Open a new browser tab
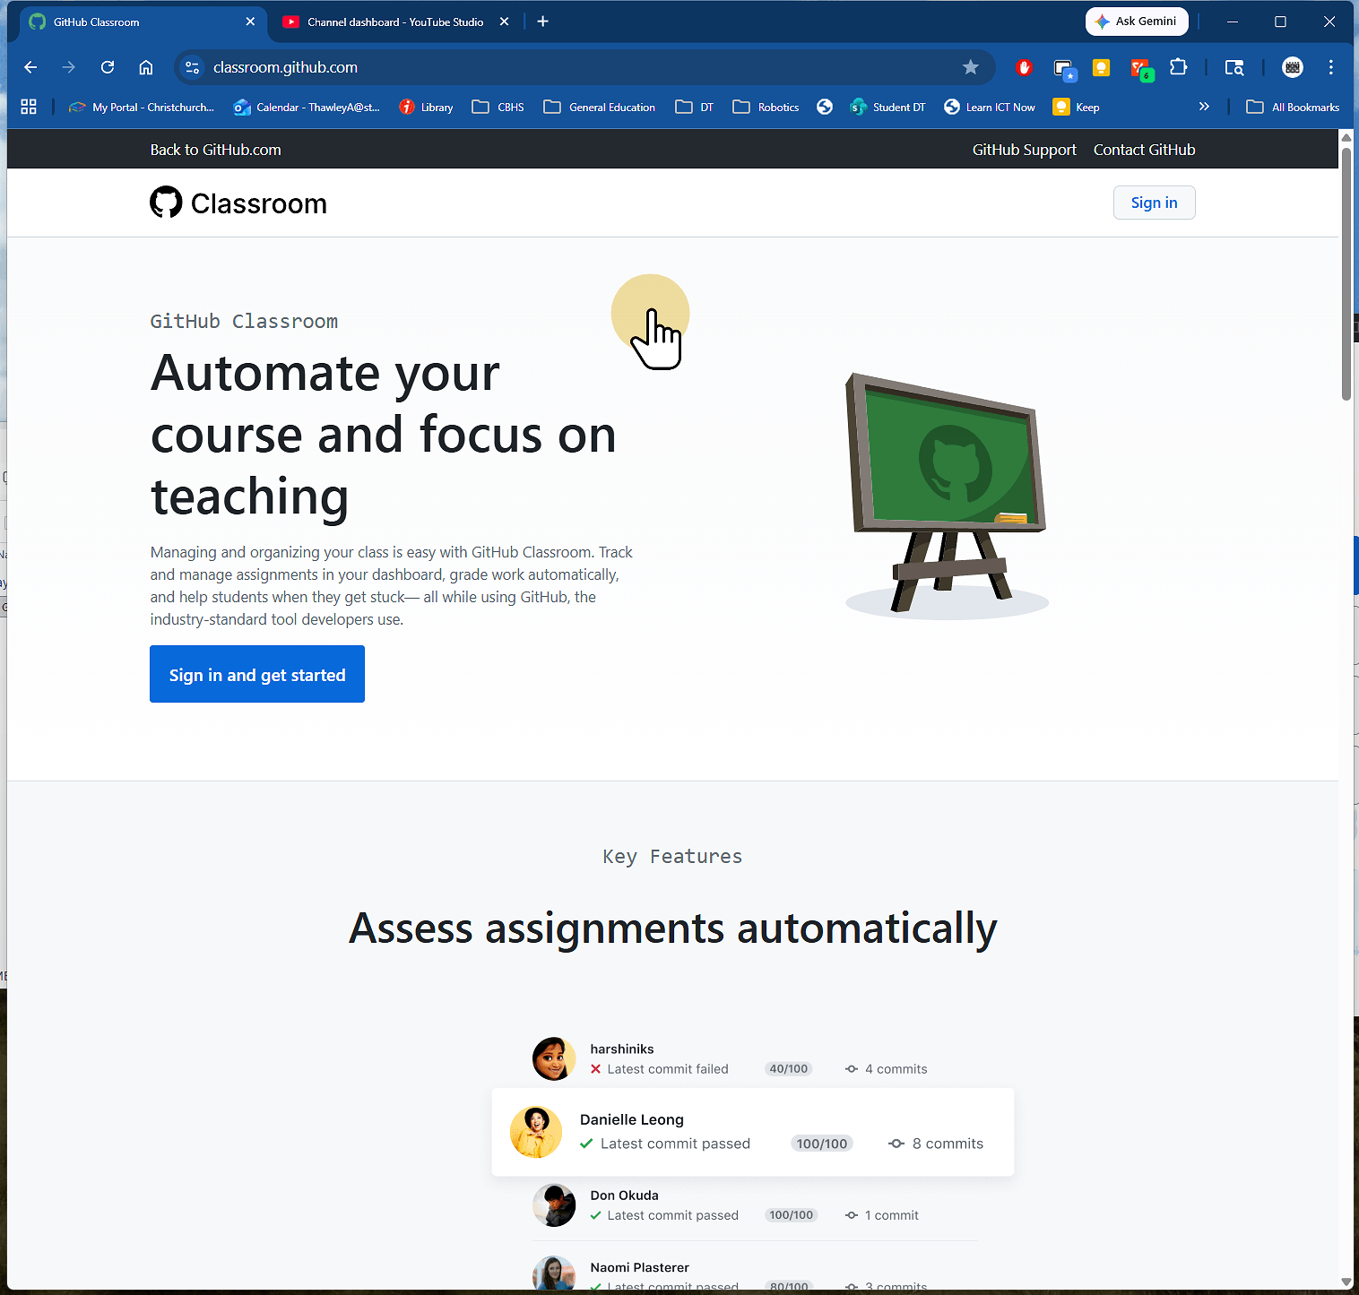Image resolution: width=1359 pixels, height=1295 pixels. pyautogui.click(x=542, y=22)
